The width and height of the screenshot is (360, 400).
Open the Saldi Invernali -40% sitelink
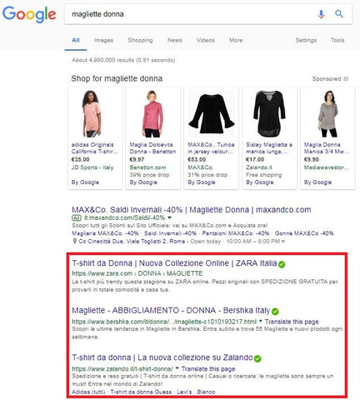(x=170, y=233)
